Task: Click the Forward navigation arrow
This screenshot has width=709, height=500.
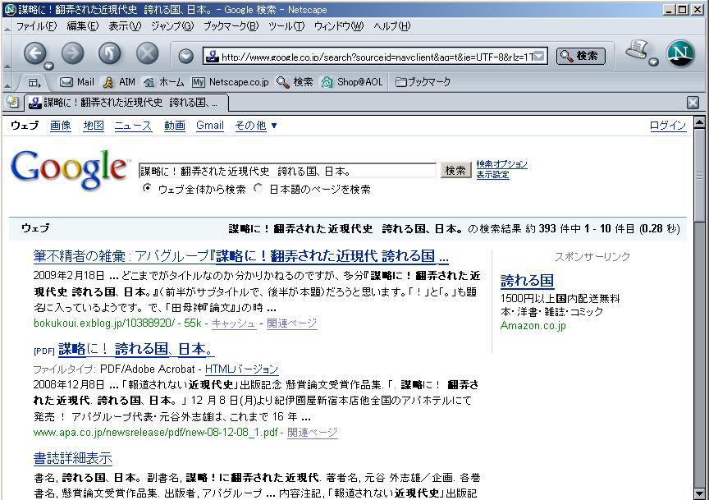Action: coord(72,54)
